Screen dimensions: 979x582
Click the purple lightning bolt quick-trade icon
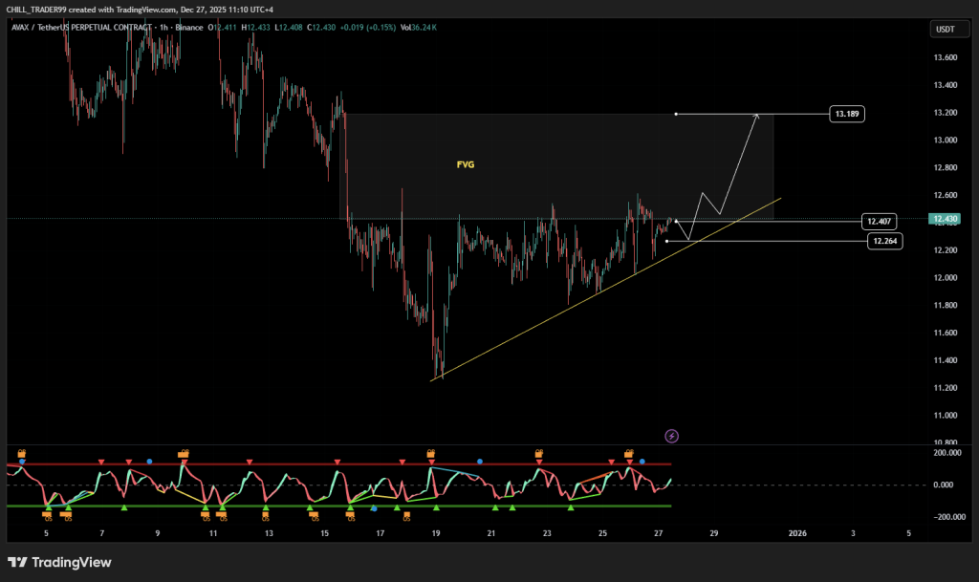(x=672, y=436)
